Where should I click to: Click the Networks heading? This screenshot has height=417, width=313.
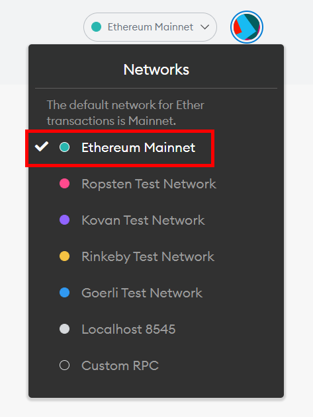(x=156, y=69)
